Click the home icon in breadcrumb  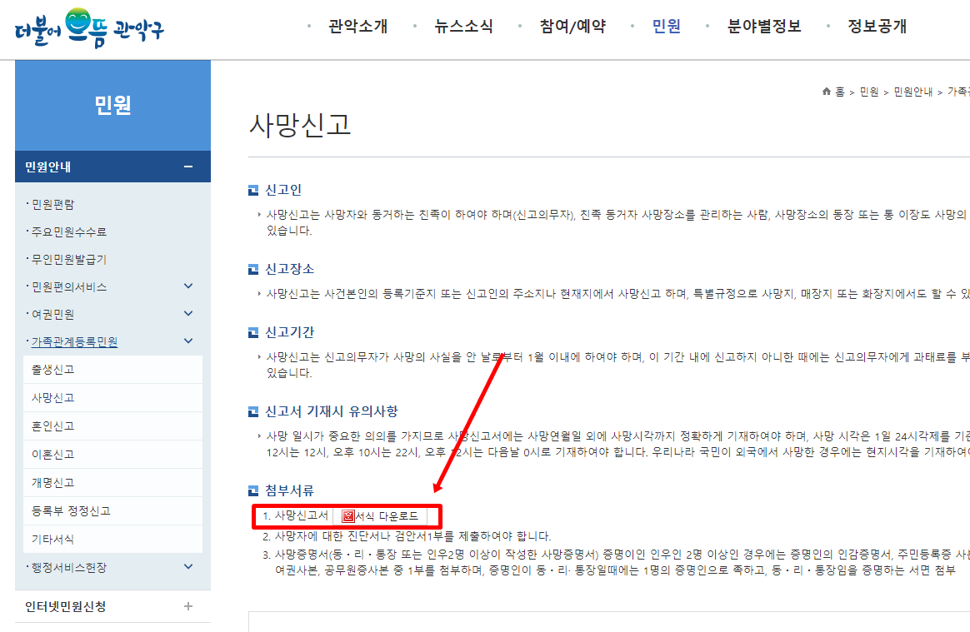[x=827, y=92]
